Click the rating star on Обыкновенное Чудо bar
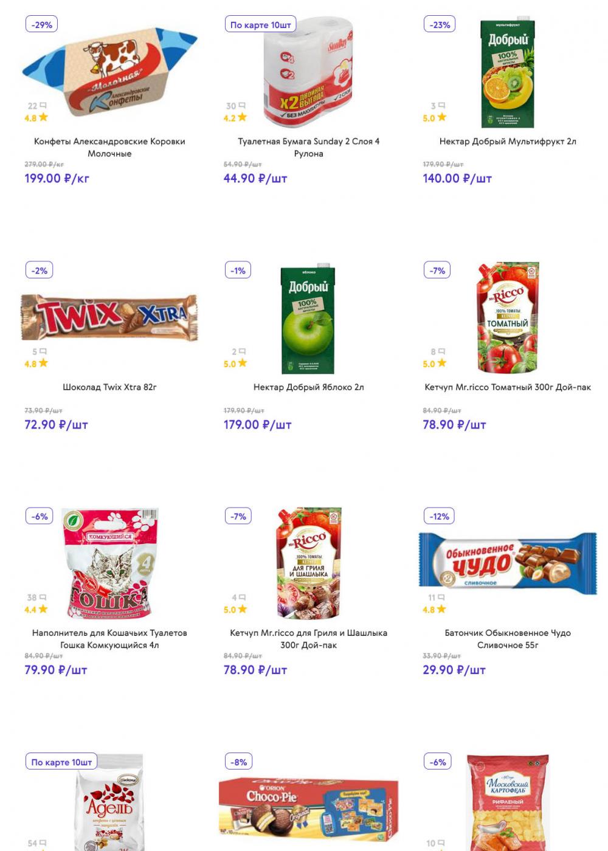Screen dimensions: 608x851 (x=441, y=608)
